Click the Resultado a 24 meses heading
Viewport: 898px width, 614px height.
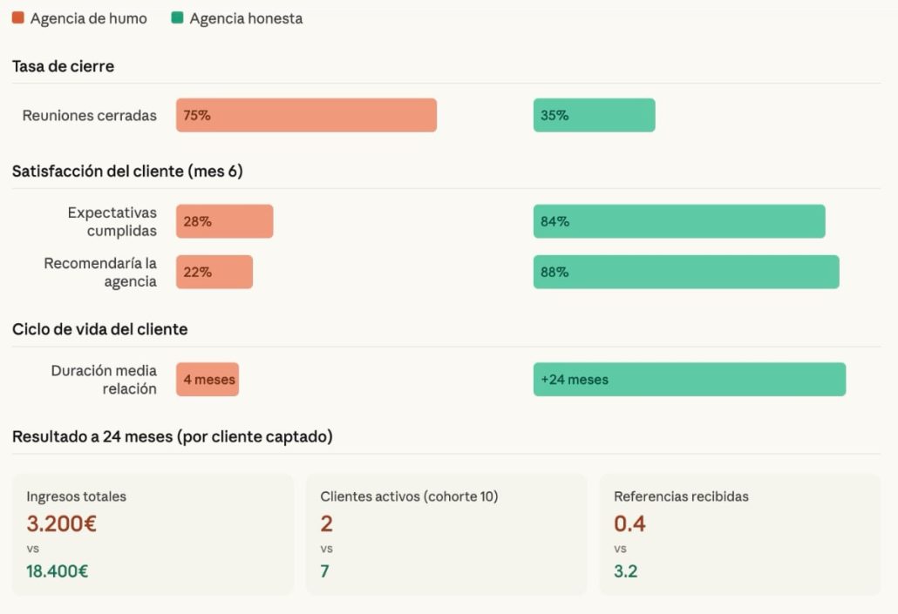point(172,436)
